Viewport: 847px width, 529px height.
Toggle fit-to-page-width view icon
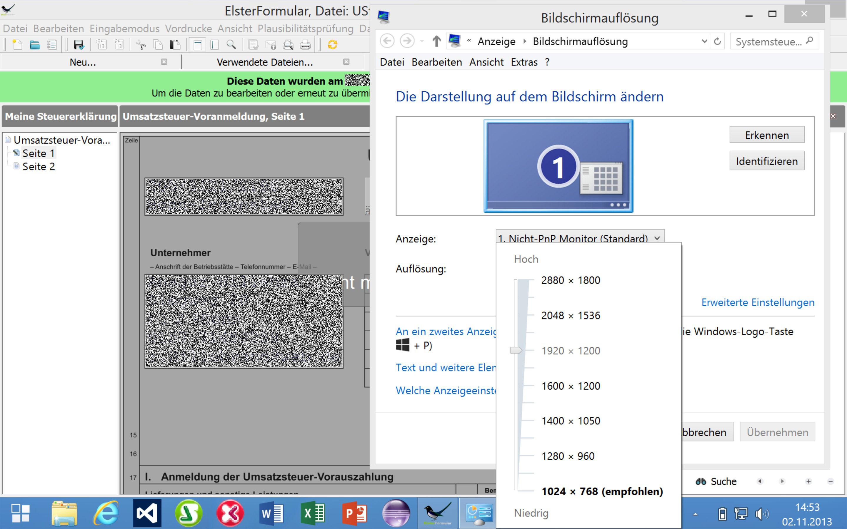(198, 45)
